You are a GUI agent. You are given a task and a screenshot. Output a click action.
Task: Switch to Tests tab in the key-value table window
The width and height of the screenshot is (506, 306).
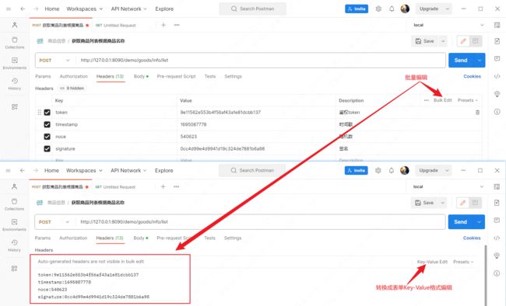pos(209,76)
